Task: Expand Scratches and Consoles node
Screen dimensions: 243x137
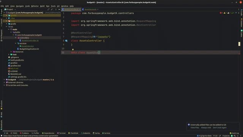Action: pos(4,85)
